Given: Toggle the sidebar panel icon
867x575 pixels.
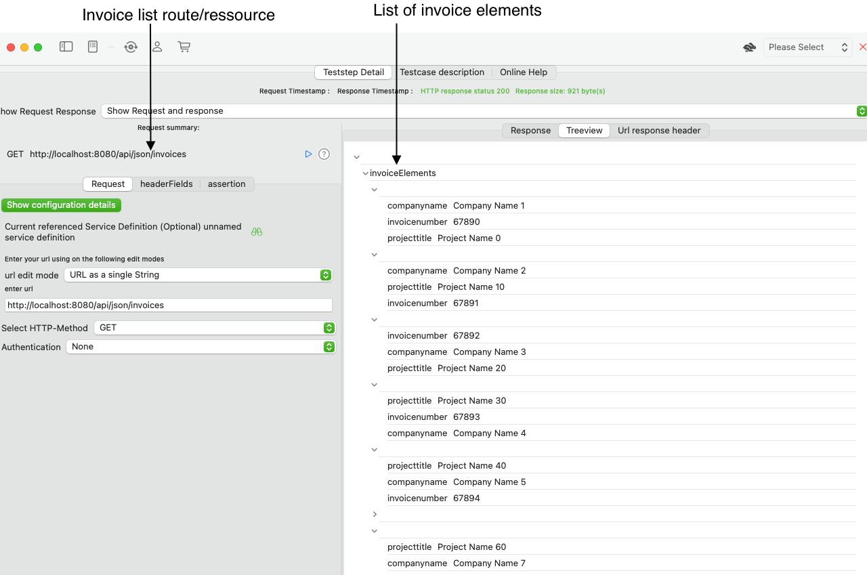Looking at the screenshot, I should 66,46.
